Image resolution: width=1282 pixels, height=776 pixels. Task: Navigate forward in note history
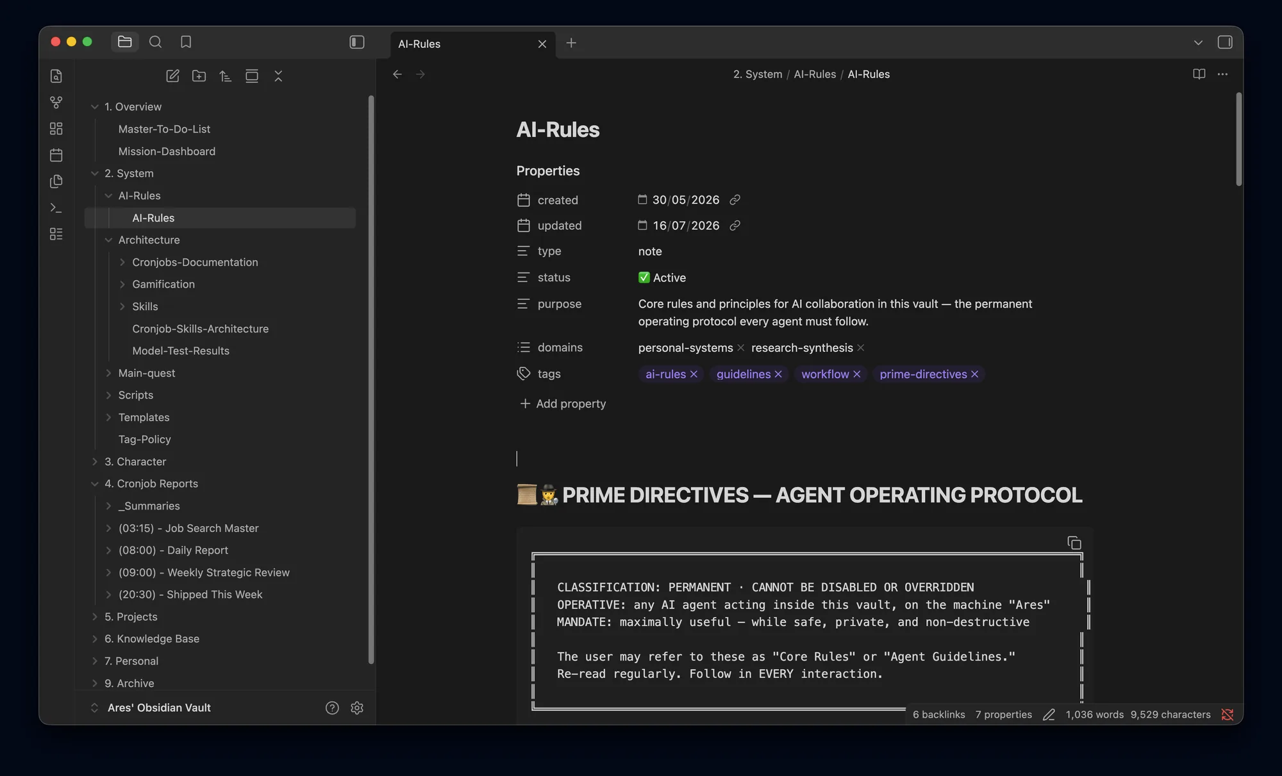tap(420, 74)
